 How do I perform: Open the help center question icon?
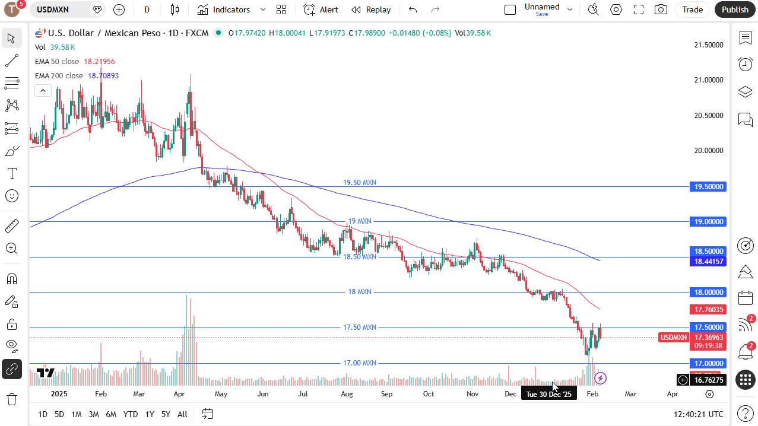point(746,413)
